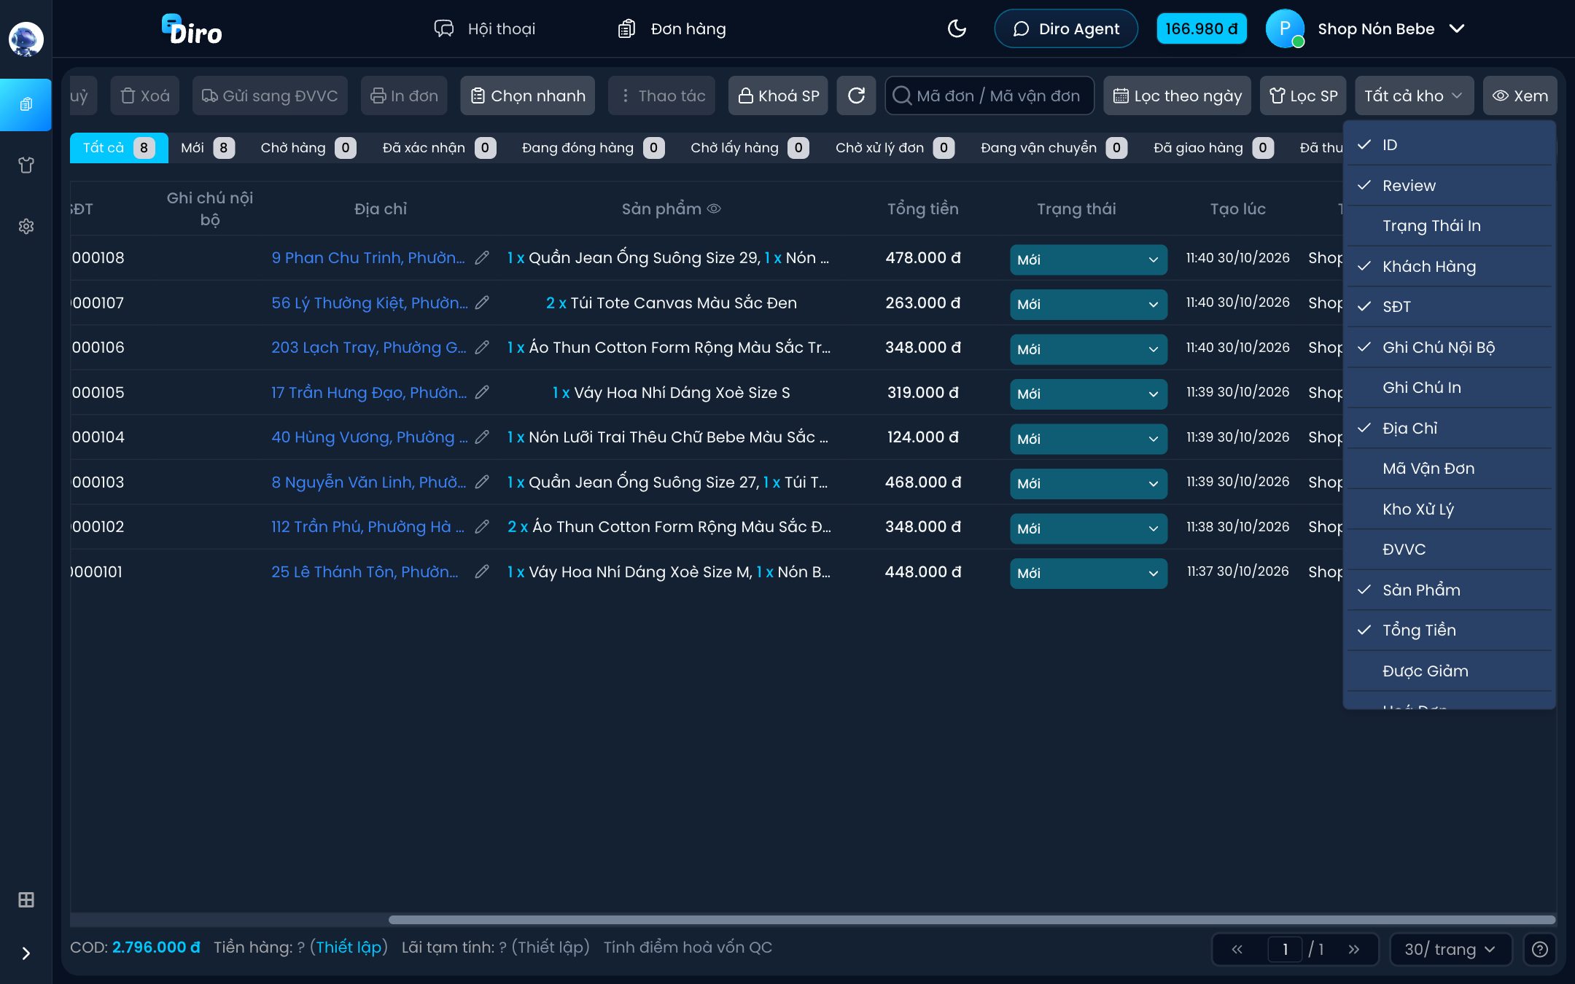Edit address of 9 Phan Chu Trinh order
The image size is (1575, 984).
point(481,258)
